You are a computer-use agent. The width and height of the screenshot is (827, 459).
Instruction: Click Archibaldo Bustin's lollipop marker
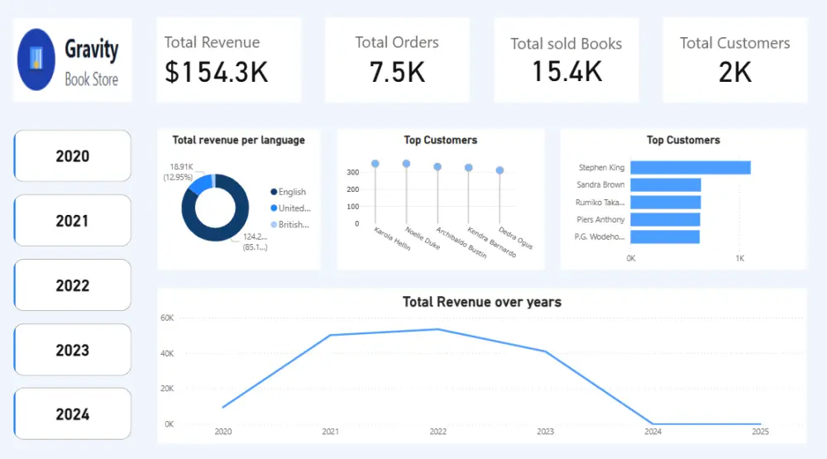437,167
